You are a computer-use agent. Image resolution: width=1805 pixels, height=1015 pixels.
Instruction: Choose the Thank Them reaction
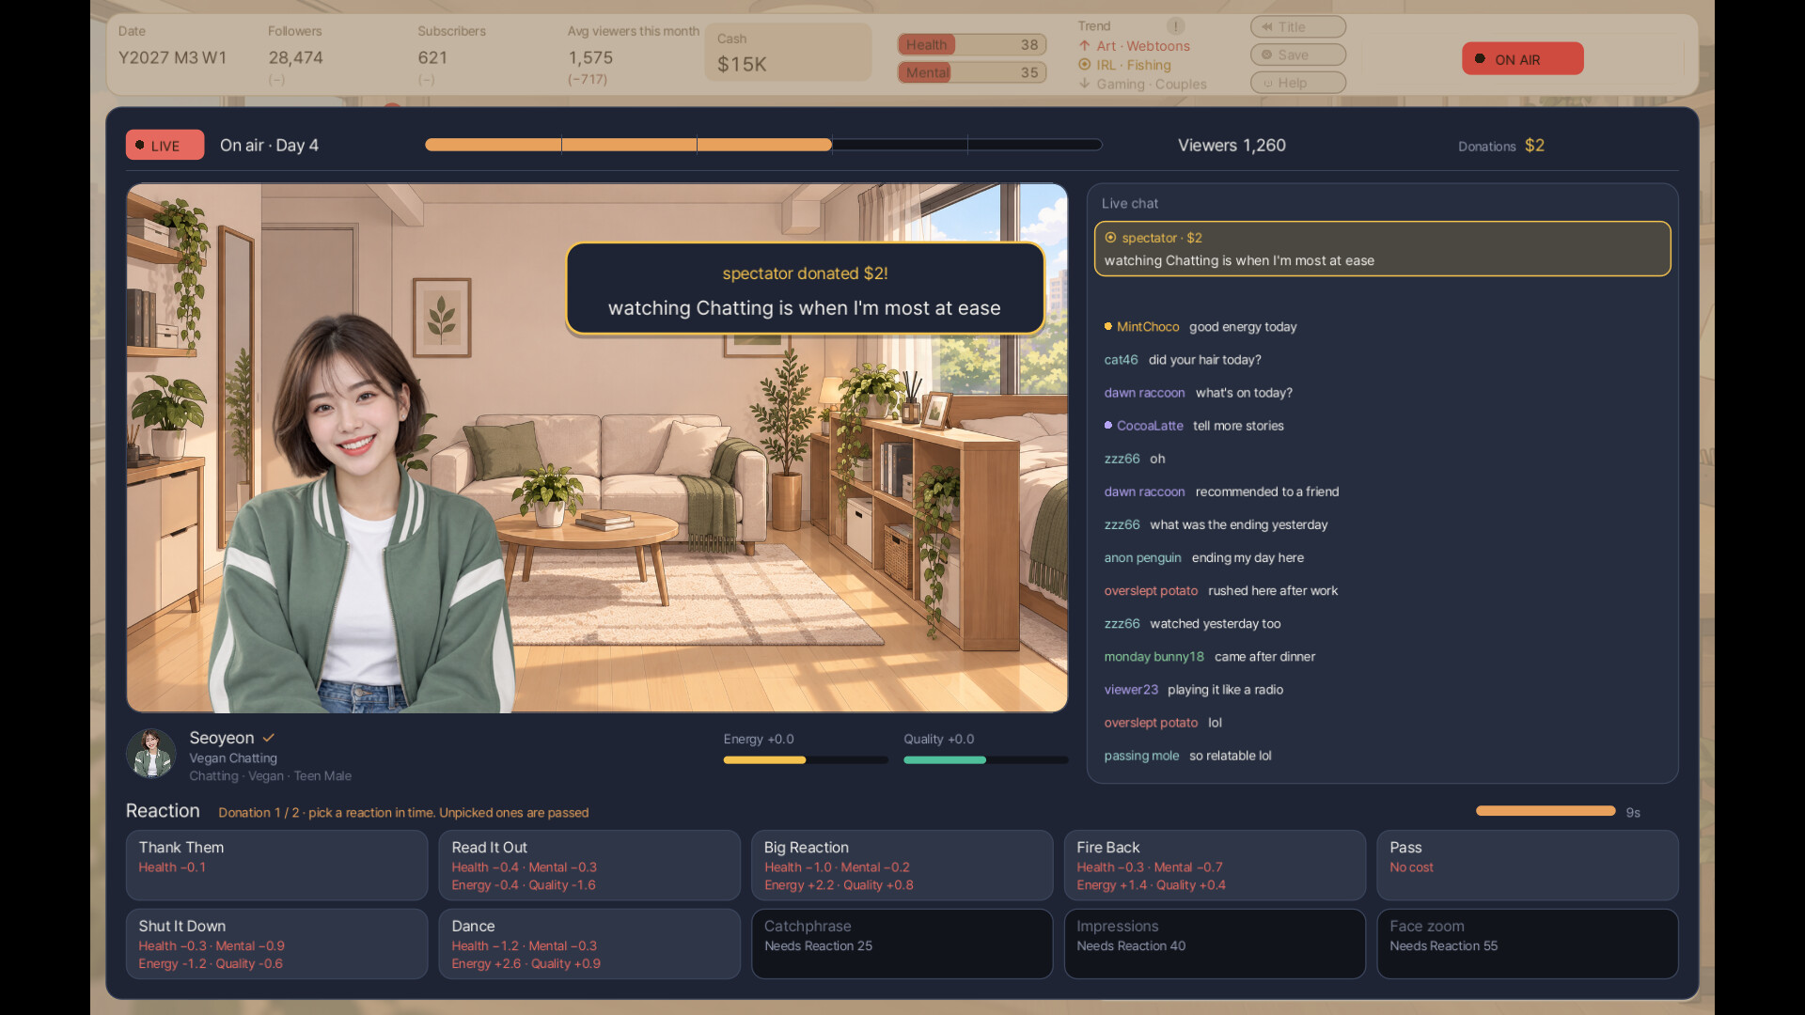click(x=276, y=865)
